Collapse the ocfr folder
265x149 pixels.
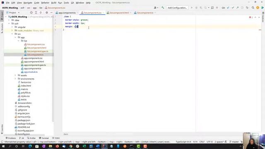point(9,24)
